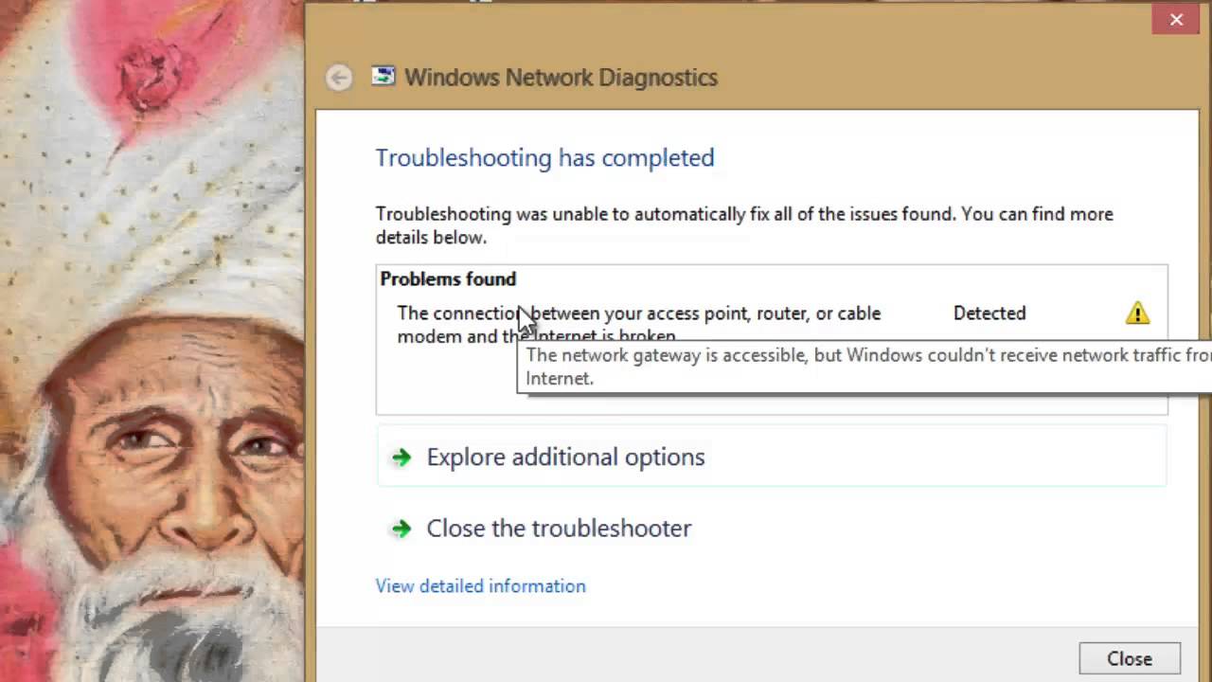Viewport: 1212px width, 682px height.
Task: Click the Windows Network Diagnostics title icon
Action: click(x=383, y=77)
